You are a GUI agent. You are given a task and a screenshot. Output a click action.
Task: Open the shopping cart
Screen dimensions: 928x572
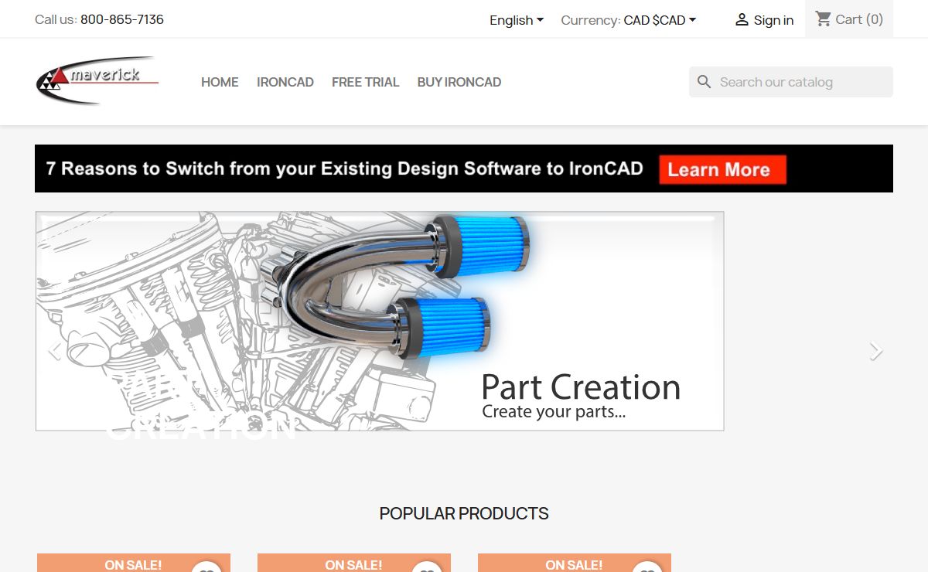click(x=849, y=19)
